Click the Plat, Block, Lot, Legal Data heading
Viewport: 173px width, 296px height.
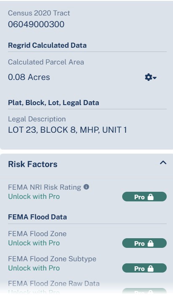54,103
